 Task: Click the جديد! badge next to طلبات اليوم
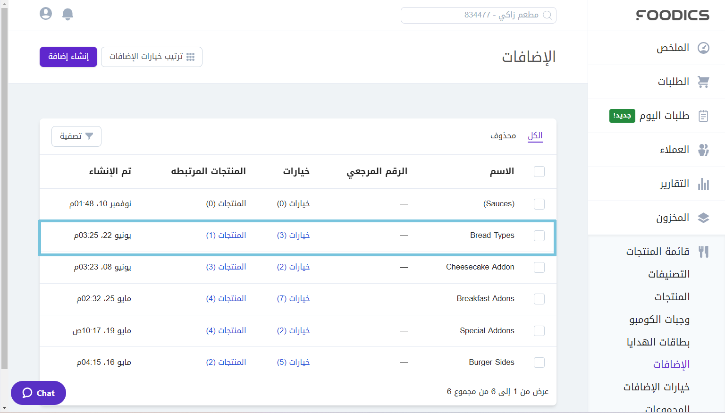(622, 116)
